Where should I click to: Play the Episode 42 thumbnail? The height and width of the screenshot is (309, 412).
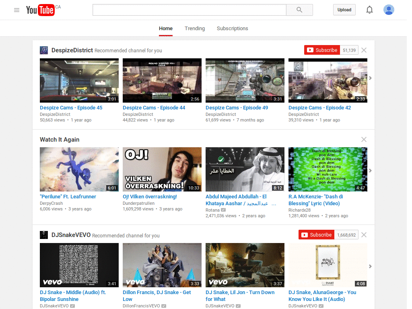pos(328,80)
